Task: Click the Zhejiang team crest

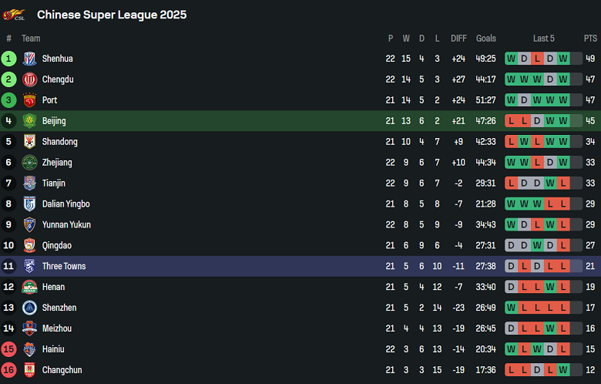Action: tap(29, 163)
